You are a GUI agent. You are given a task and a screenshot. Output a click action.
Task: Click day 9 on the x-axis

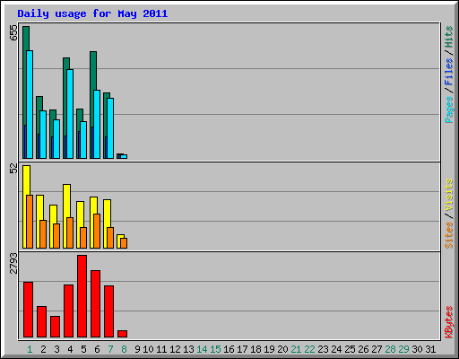(137, 349)
